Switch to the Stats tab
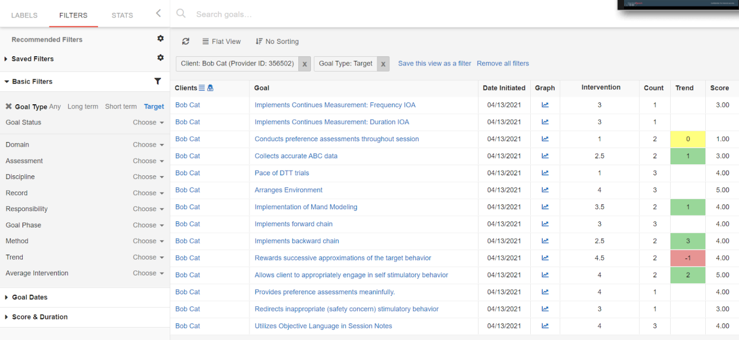The image size is (739, 340). 122,15
